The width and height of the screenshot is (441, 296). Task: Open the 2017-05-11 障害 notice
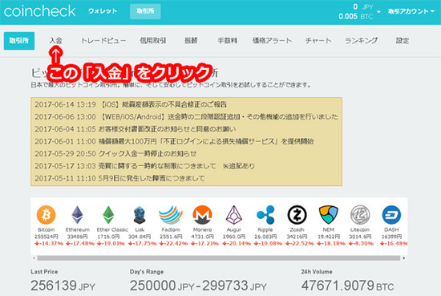(x=119, y=178)
